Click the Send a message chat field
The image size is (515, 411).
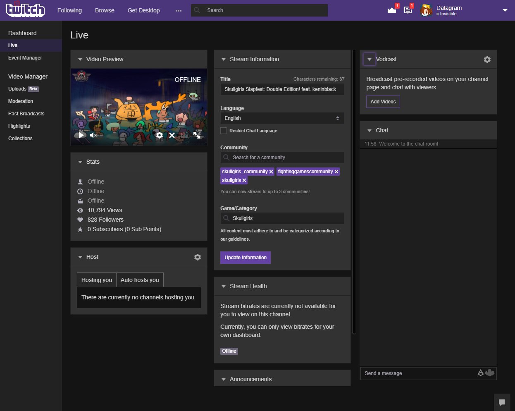pos(413,373)
